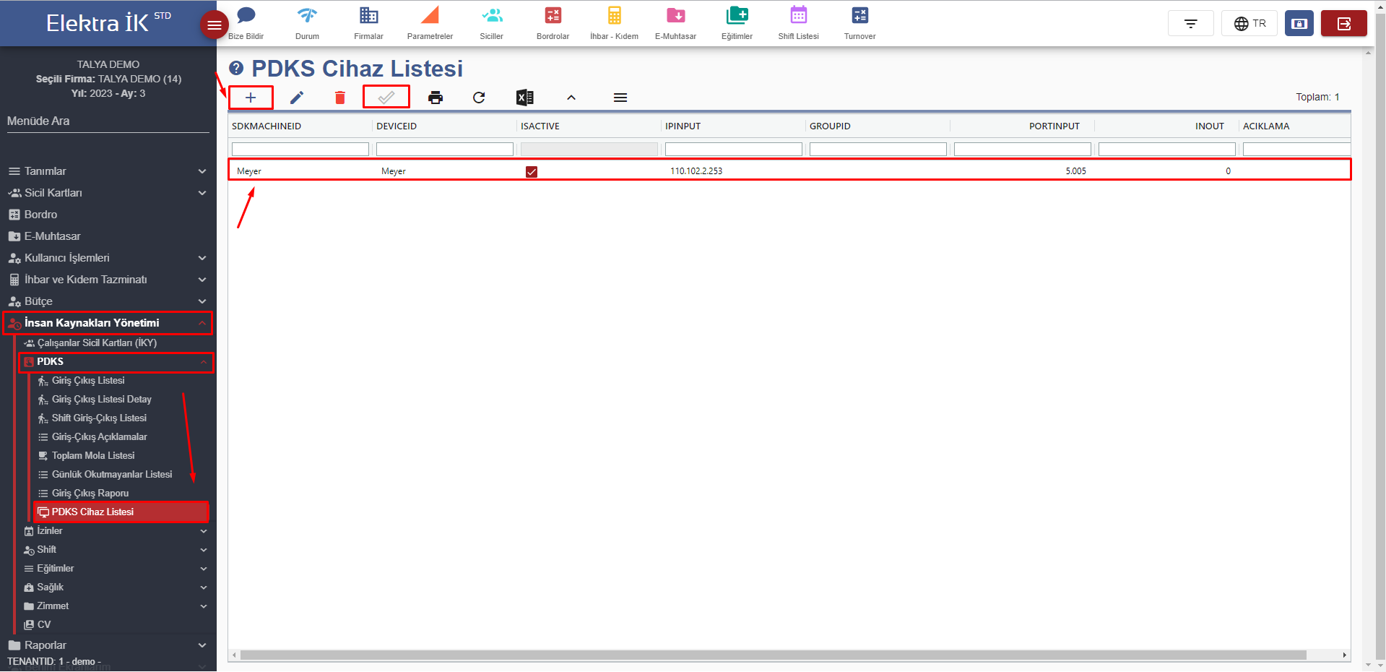This screenshot has width=1386, height=672.
Task: Open Giriş Çıkış Raporu menu item
Action: click(90, 494)
